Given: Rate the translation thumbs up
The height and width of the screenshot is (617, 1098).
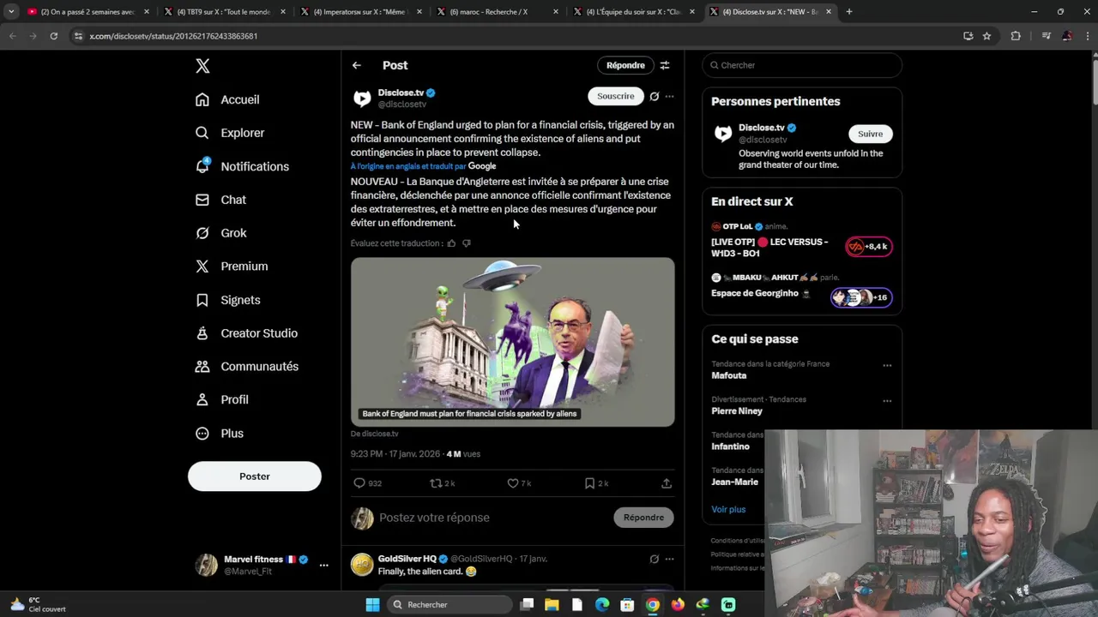Looking at the screenshot, I should (x=451, y=243).
